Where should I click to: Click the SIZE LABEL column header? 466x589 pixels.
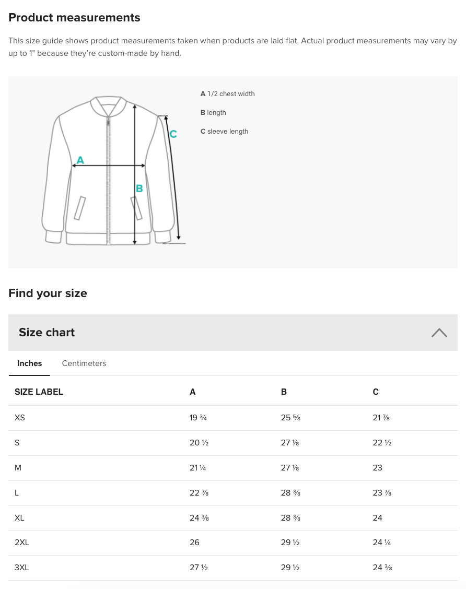(x=39, y=392)
